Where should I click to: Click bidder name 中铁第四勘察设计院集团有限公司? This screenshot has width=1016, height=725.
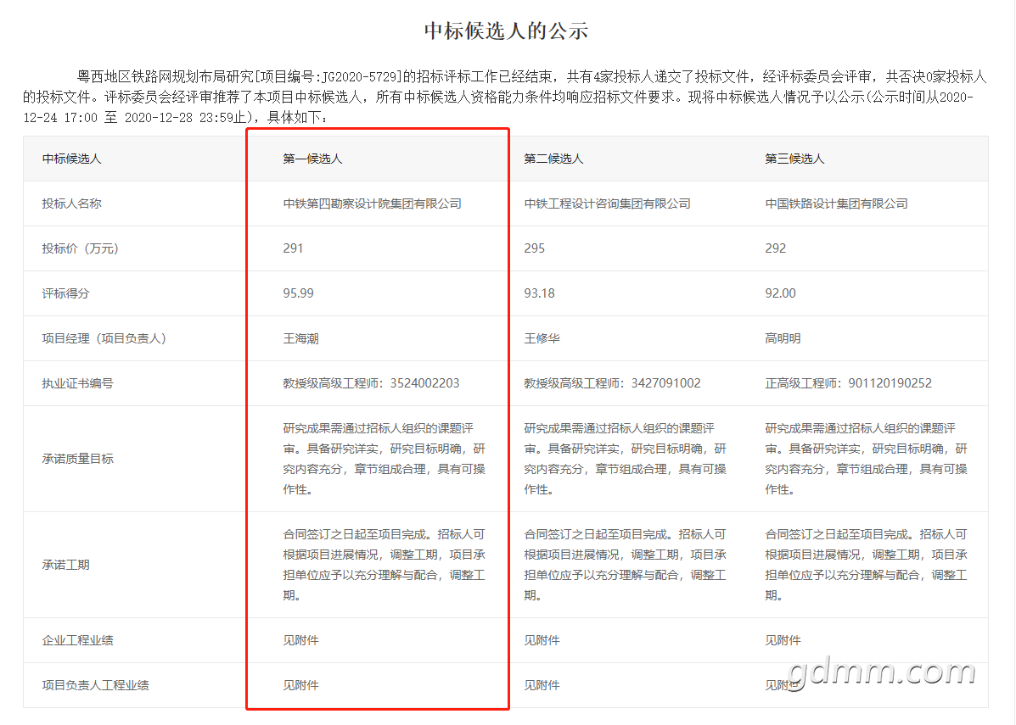pos(373,204)
